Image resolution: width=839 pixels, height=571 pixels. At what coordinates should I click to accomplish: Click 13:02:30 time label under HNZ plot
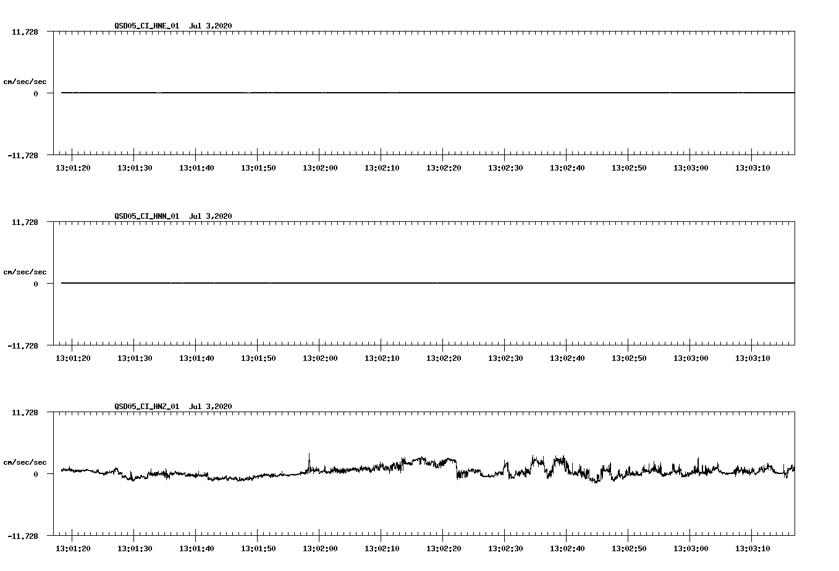click(505, 549)
